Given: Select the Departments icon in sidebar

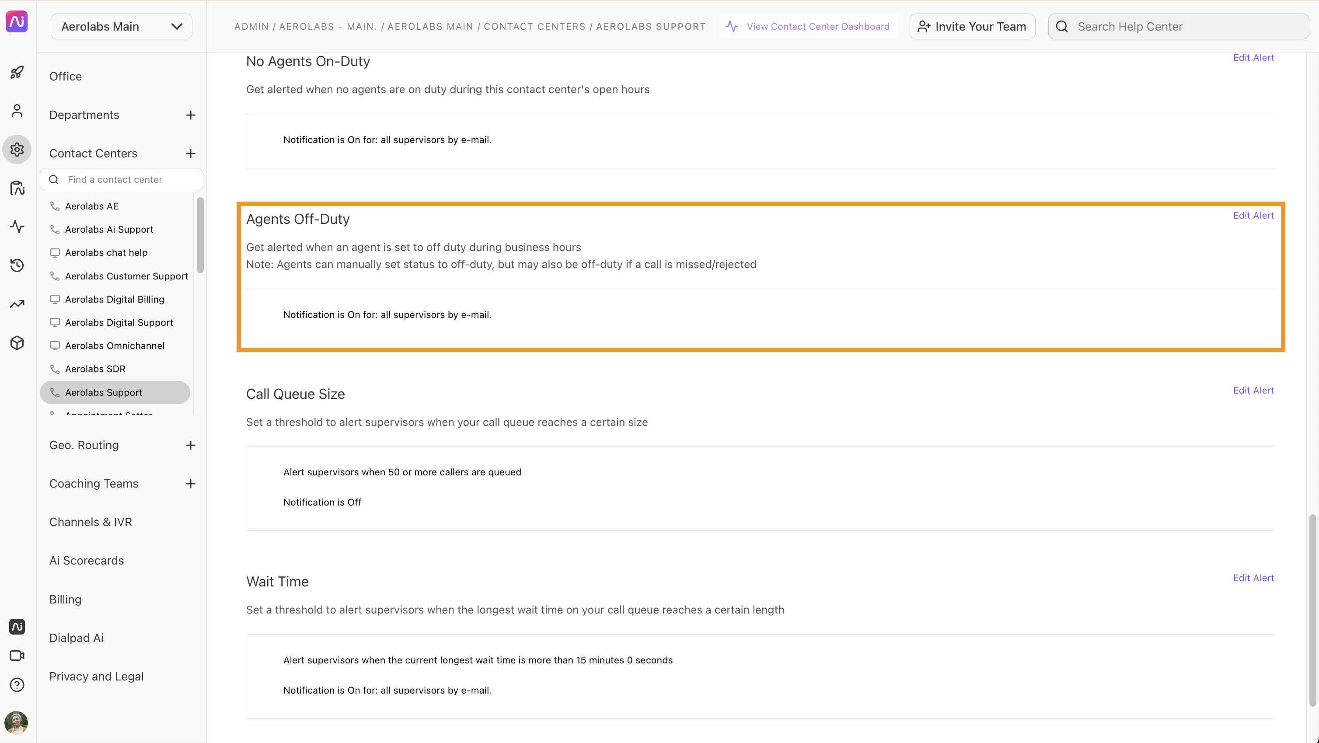Looking at the screenshot, I should pyautogui.click(x=17, y=111).
